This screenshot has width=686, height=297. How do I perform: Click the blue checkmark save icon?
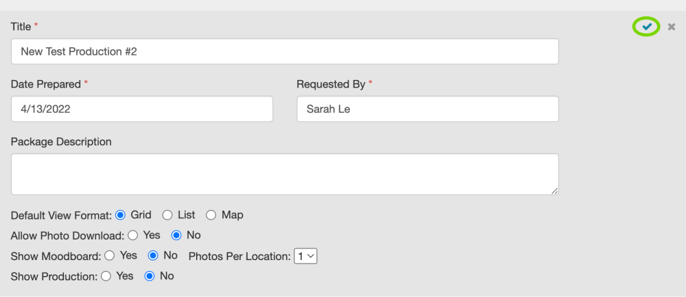click(x=646, y=27)
